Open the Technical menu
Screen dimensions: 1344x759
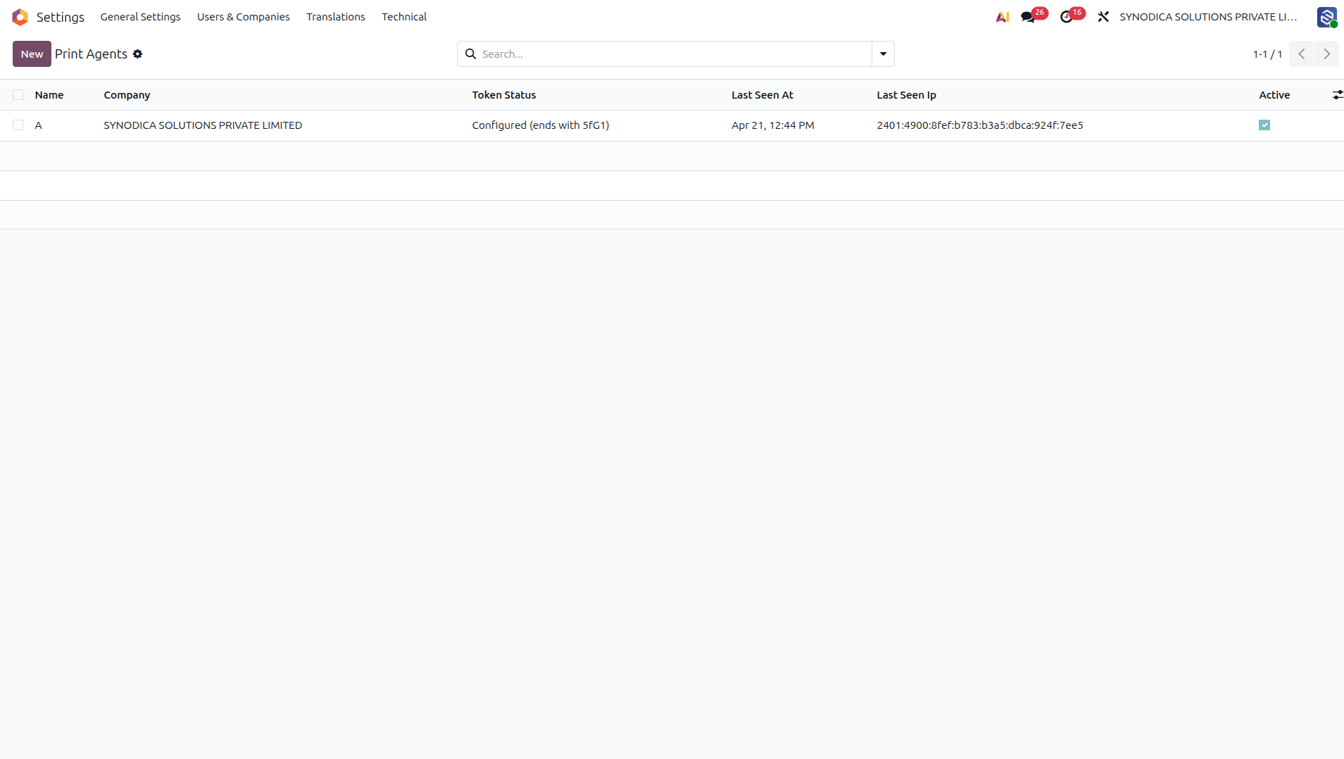[404, 17]
